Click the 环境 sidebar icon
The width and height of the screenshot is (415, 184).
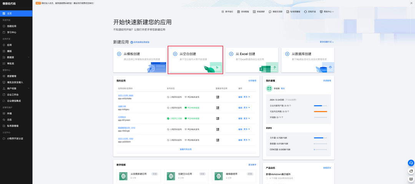[4, 114]
